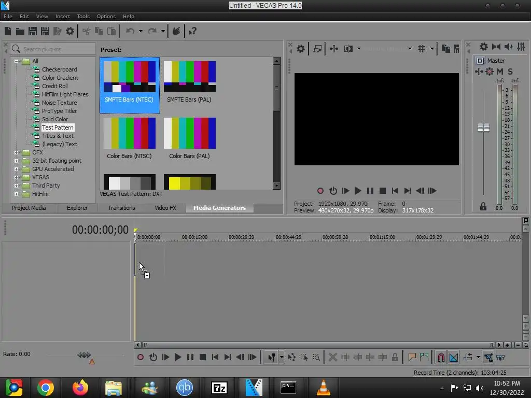Screen dimensions: 531x398
Task: Save the project with first floppy icon
Action: tap(33, 32)
